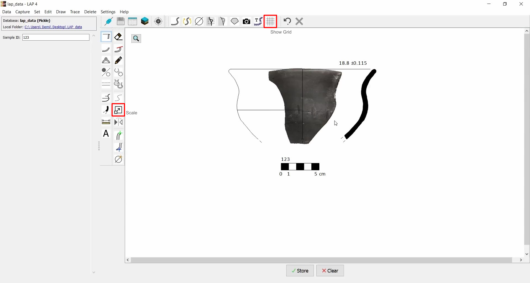Open the Data menu
Image resolution: width=530 pixels, height=283 pixels.
tap(7, 12)
